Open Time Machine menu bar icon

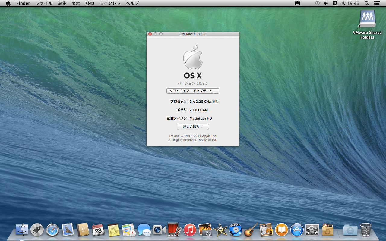317,3
